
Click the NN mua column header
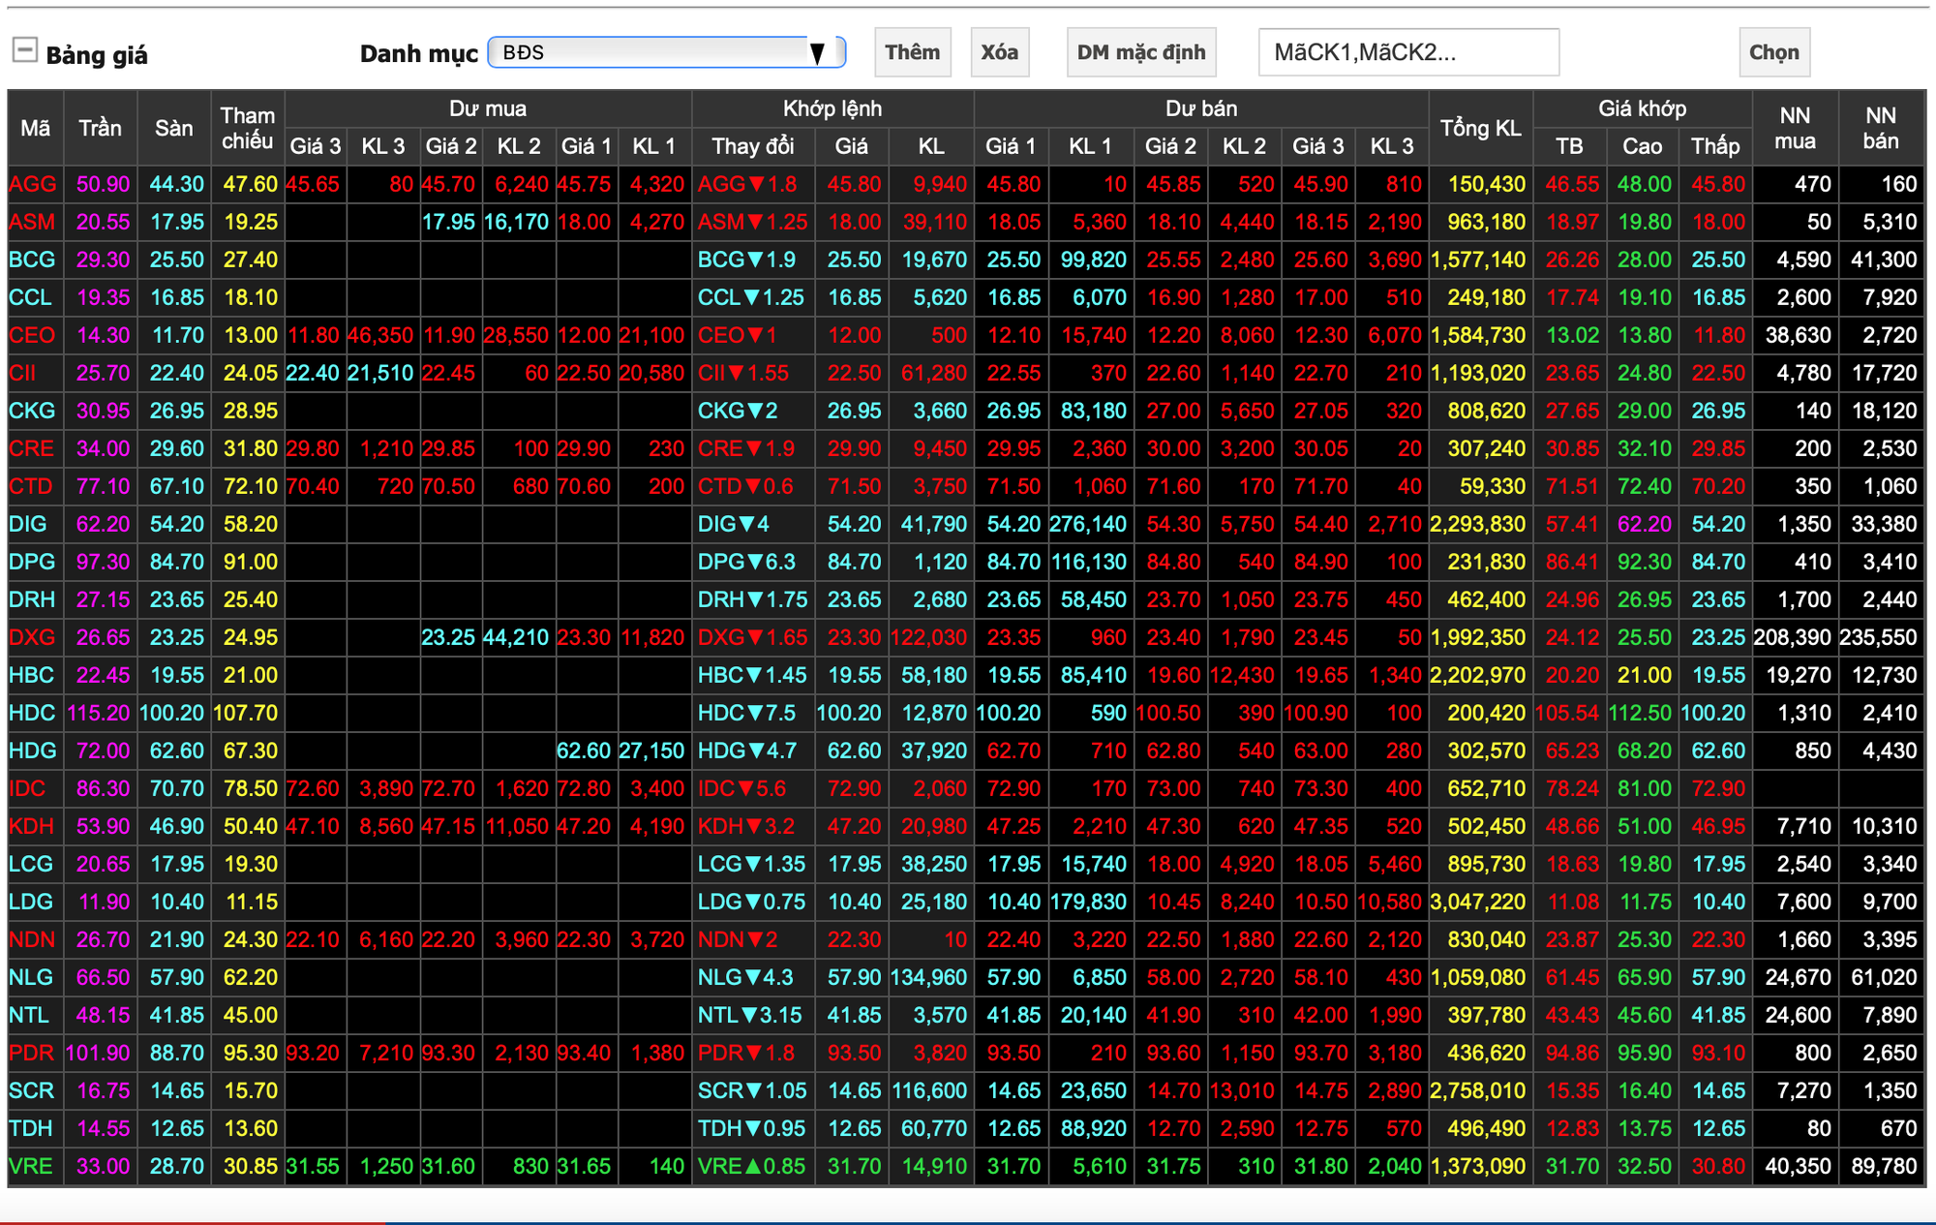coord(1796,128)
